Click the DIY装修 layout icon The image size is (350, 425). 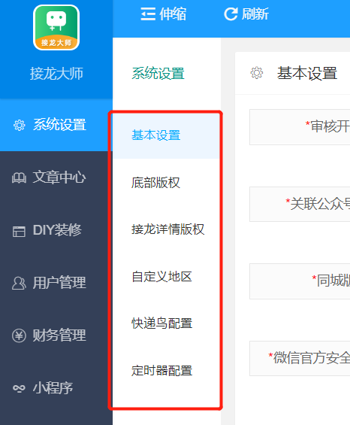19,232
